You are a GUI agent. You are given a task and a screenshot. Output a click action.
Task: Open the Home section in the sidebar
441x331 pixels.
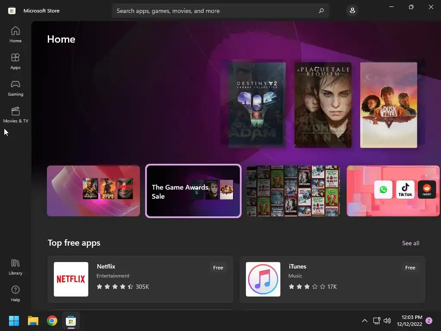click(x=16, y=34)
